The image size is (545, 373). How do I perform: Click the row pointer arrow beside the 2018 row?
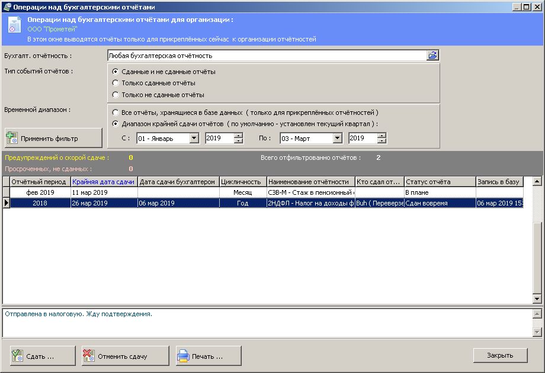coord(7,203)
